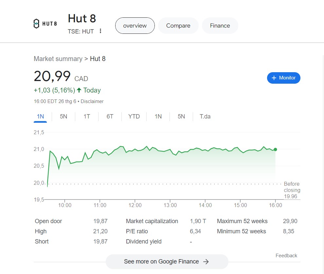Show the YTD chart range
Image resolution: width=324 pixels, height=274 pixels.
(x=134, y=116)
